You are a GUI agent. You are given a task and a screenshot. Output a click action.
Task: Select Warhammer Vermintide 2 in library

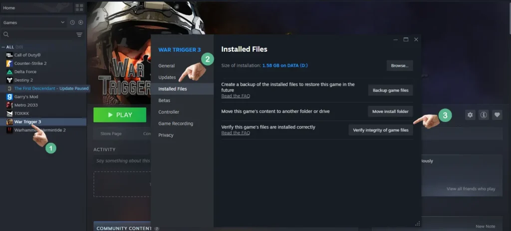pyautogui.click(x=40, y=130)
